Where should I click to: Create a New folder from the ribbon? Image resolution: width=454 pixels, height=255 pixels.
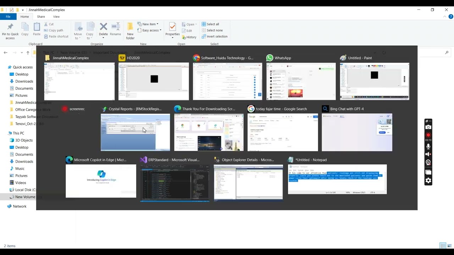tap(130, 31)
